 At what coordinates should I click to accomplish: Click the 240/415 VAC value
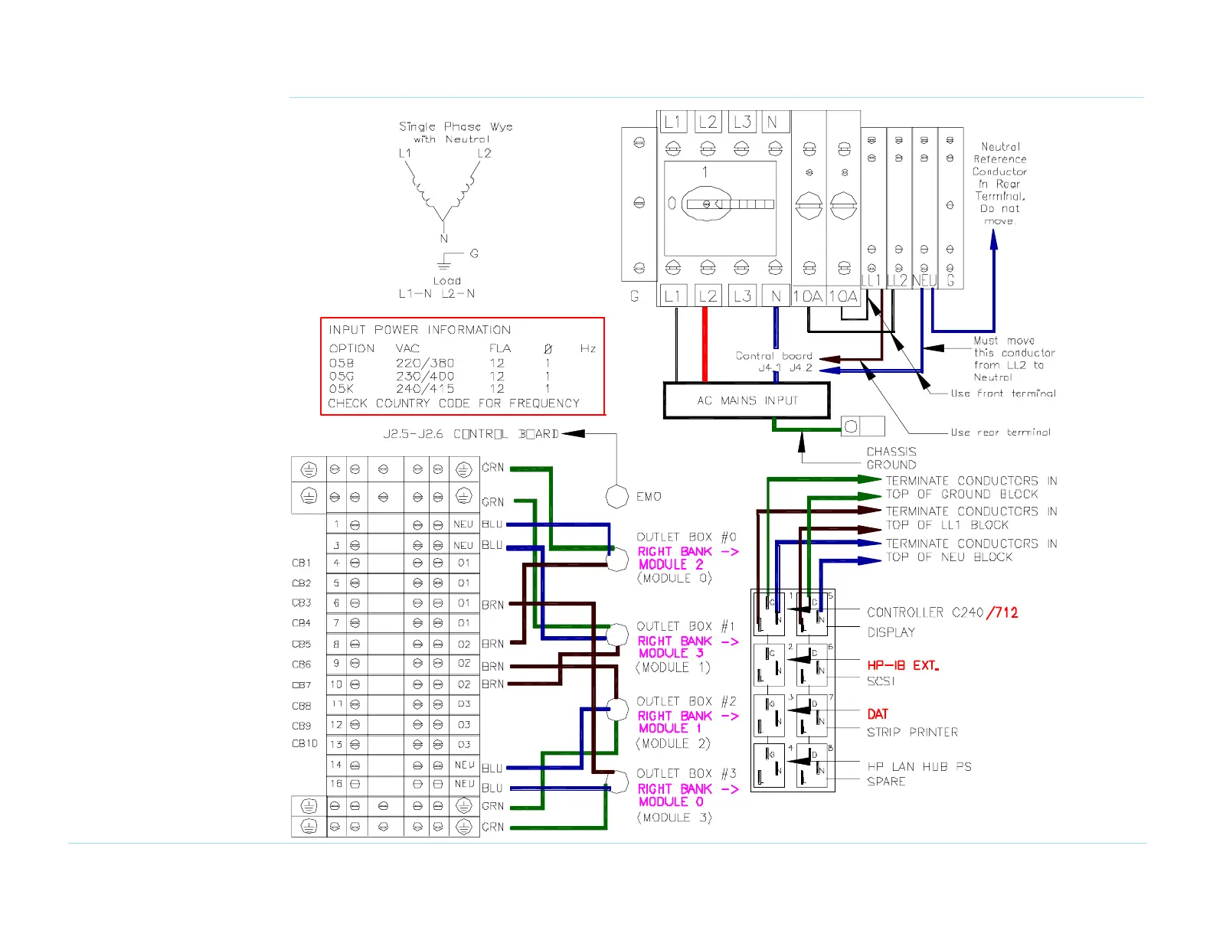[425, 389]
